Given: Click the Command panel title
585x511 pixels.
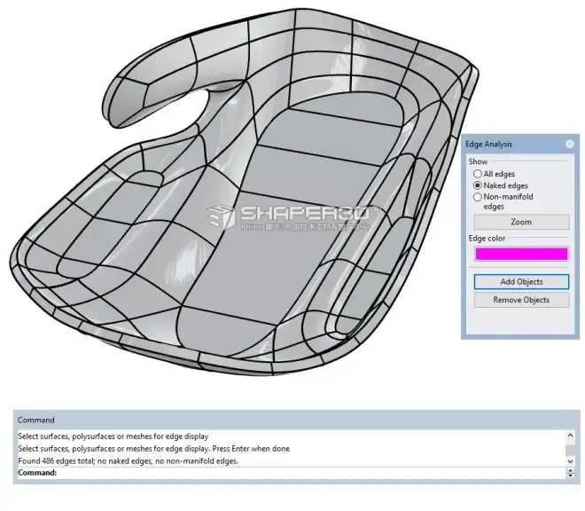Looking at the screenshot, I should point(35,421).
